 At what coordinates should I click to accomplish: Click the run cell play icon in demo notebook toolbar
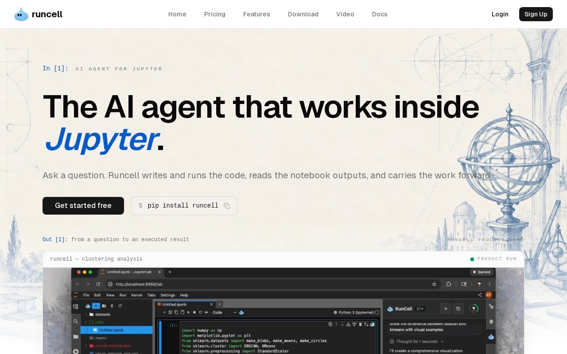tap(188, 312)
